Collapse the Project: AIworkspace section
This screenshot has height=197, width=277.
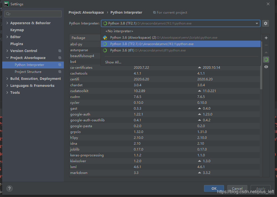coord(7,58)
